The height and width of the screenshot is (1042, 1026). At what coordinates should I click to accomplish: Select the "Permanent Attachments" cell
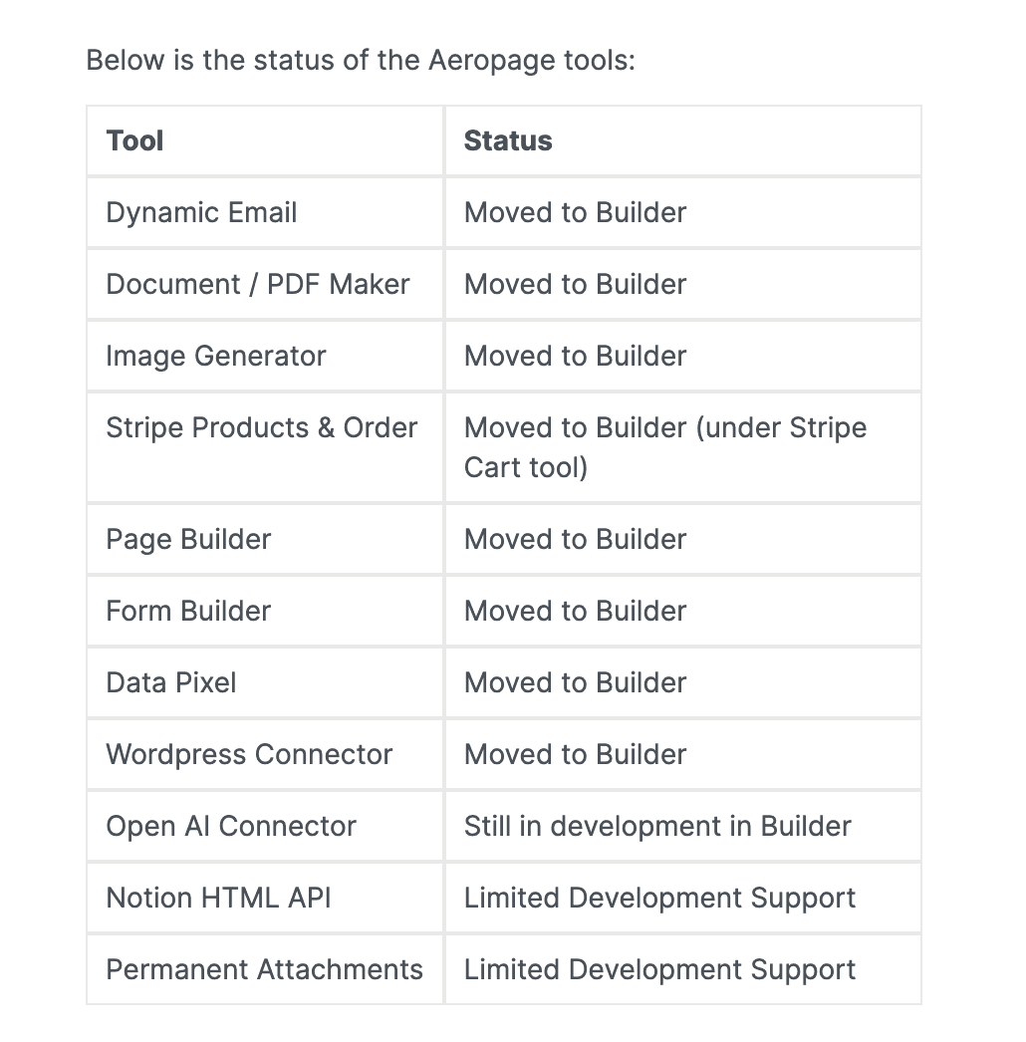pos(265,970)
